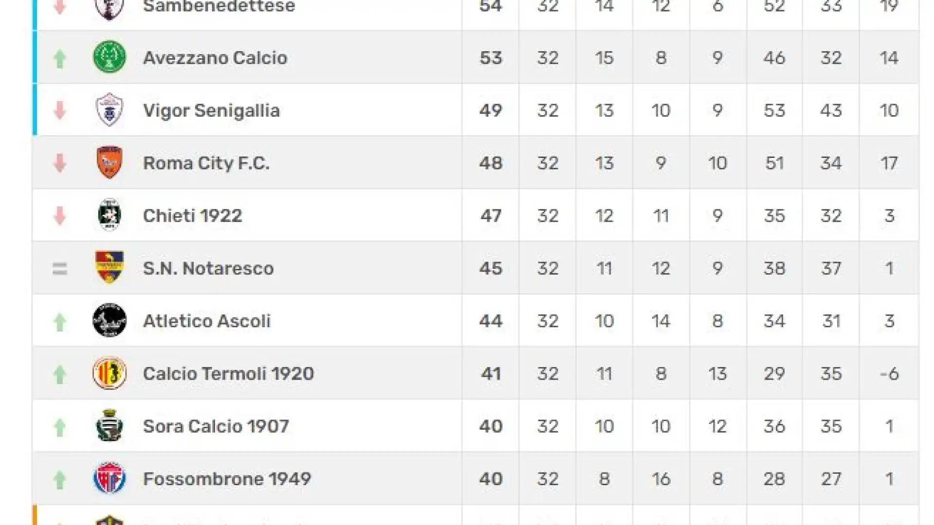Image resolution: width=934 pixels, height=525 pixels.
Task: Select Avezzano Calcio's 53 points cell
Action: point(490,57)
